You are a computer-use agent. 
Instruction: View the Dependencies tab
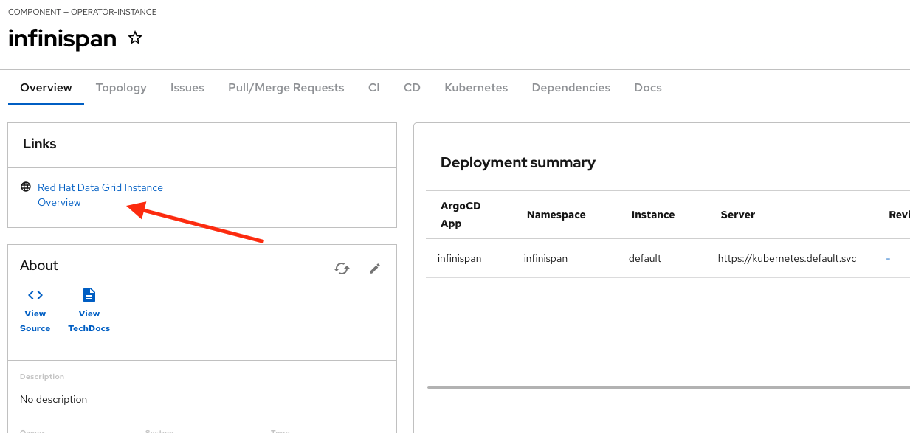pyautogui.click(x=571, y=88)
